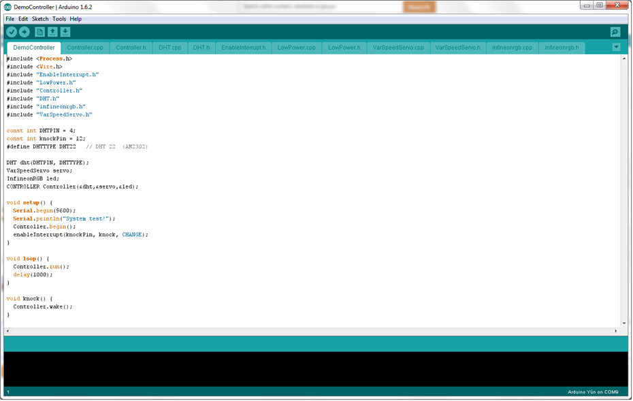Screen dimensions: 633x401
Task: Click the 'DHT dht(DHTPIN, DHTTYPE);' line
Action: point(48,163)
